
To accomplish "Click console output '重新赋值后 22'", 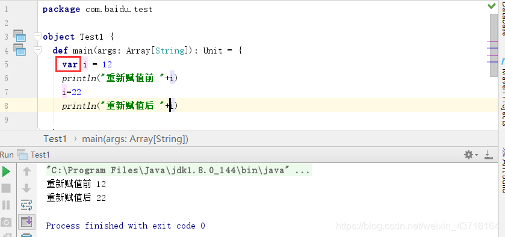I will pyautogui.click(x=76, y=197).
